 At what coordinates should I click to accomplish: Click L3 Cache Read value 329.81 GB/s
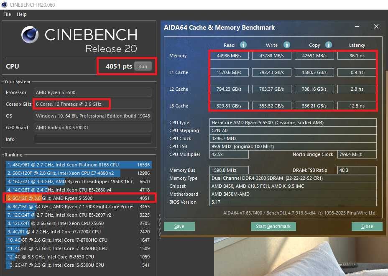pyautogui.click(x=229, y=106)
